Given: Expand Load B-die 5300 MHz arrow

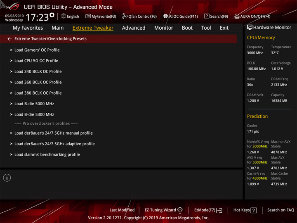Looking at the screenshot, I should pos(11,114).
